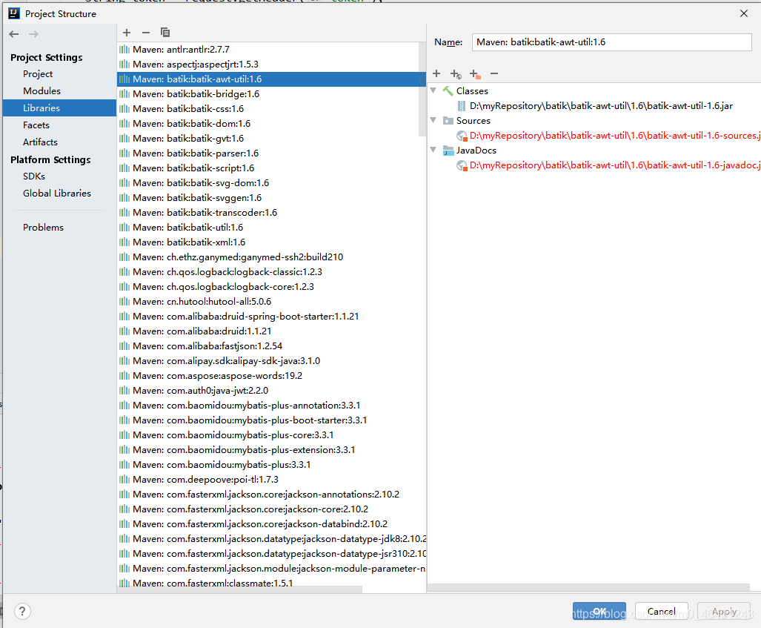Collapse the Classes tree node

click(x=433, y=90)
